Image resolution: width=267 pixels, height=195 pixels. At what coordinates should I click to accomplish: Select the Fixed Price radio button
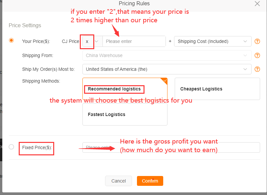[x=11, y=147]
